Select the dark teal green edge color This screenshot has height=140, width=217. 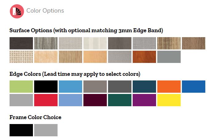pos(120,100)
